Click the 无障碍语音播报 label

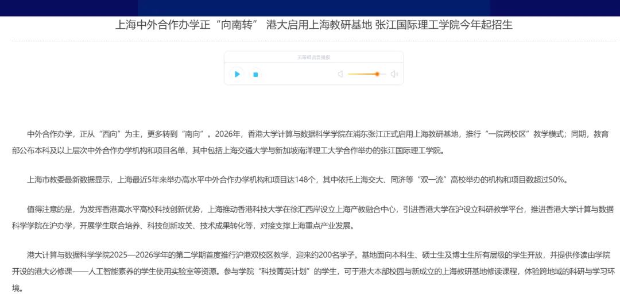313,57
